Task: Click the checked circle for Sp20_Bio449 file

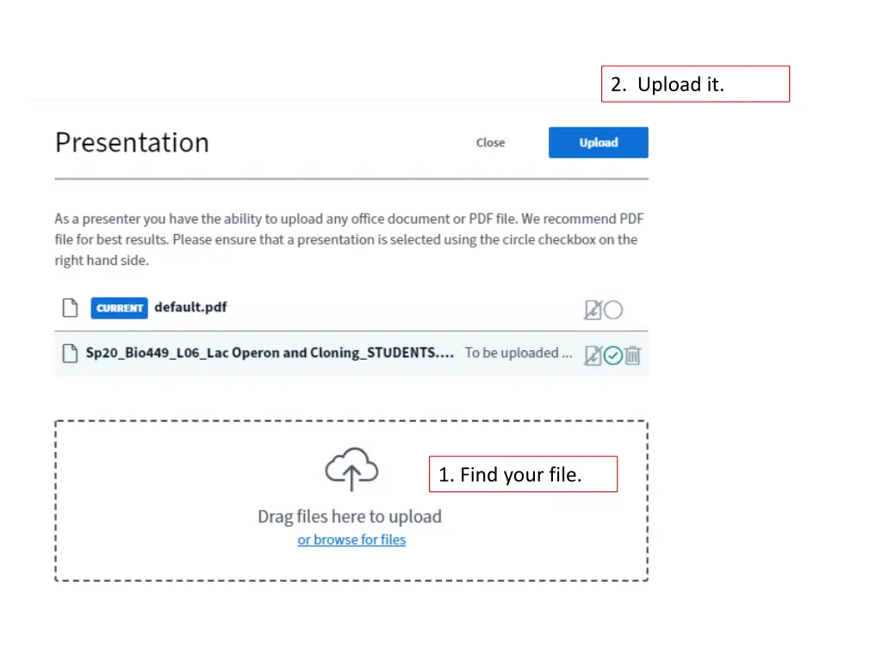Action: pos(613,355)
